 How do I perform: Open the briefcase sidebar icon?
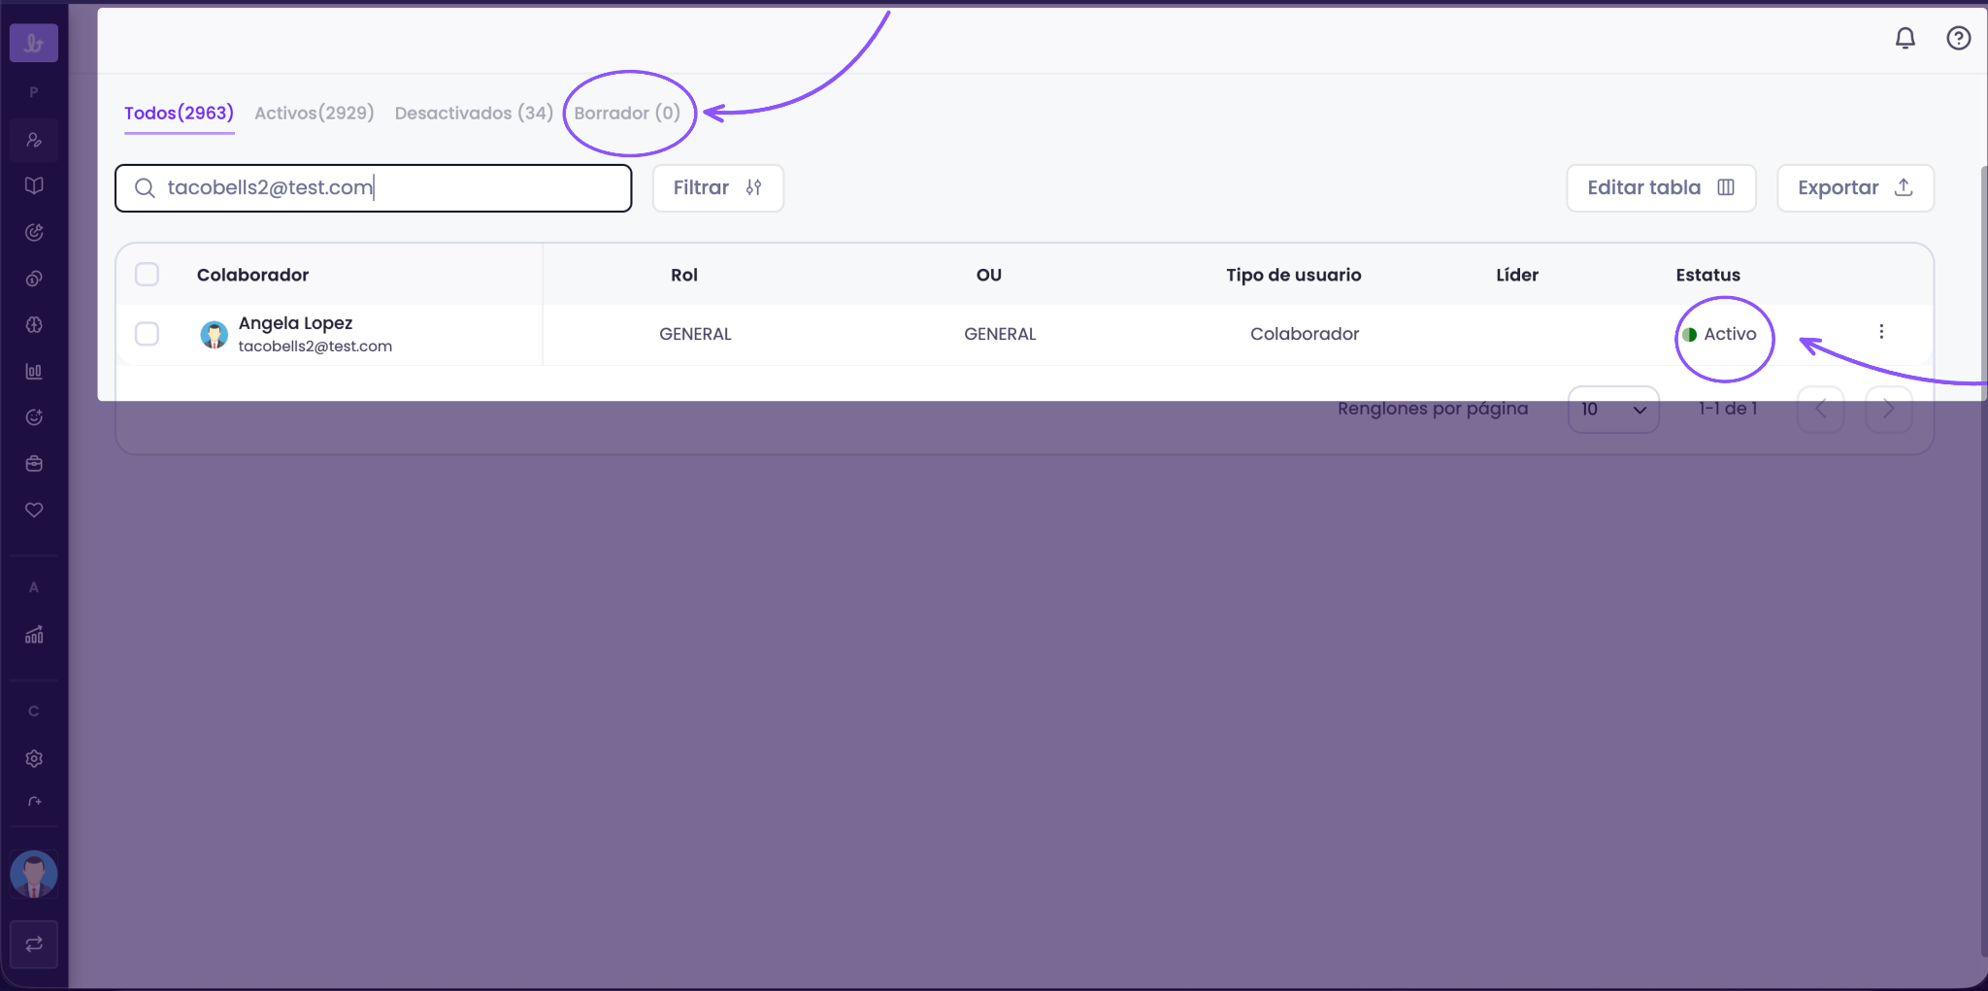[34, 464]
